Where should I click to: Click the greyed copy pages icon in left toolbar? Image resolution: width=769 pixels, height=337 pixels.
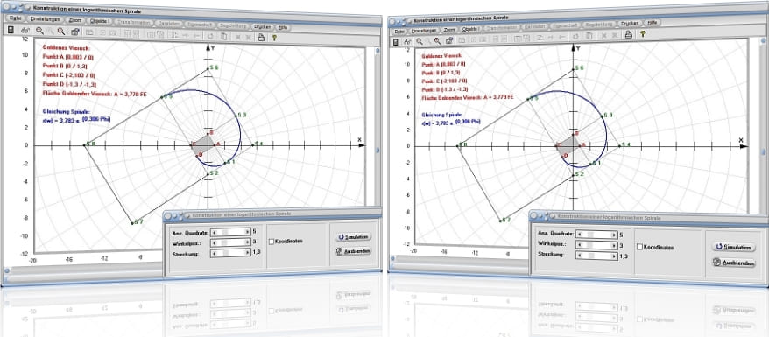coord(223,36)
